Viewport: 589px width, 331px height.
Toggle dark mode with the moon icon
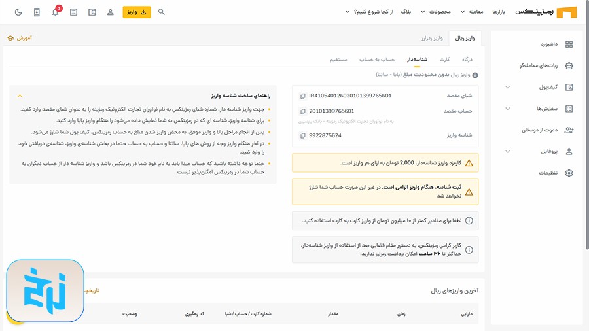18,12
